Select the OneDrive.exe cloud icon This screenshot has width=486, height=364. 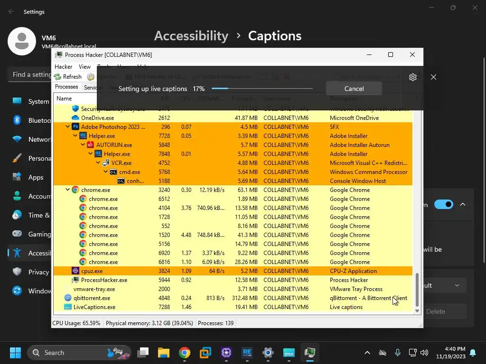click(x=75, y=118)
